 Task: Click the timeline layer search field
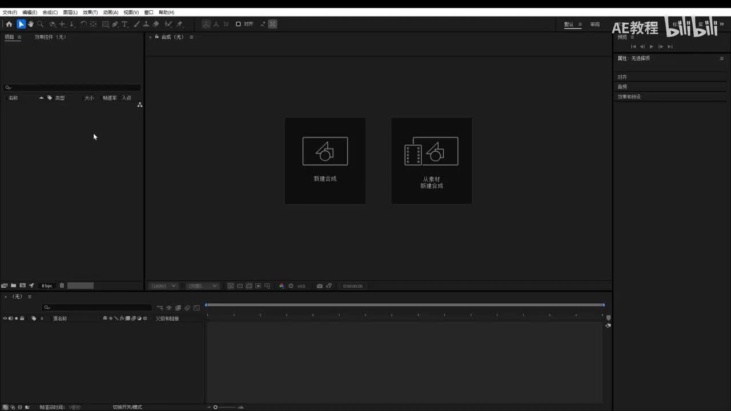point(98,308)
